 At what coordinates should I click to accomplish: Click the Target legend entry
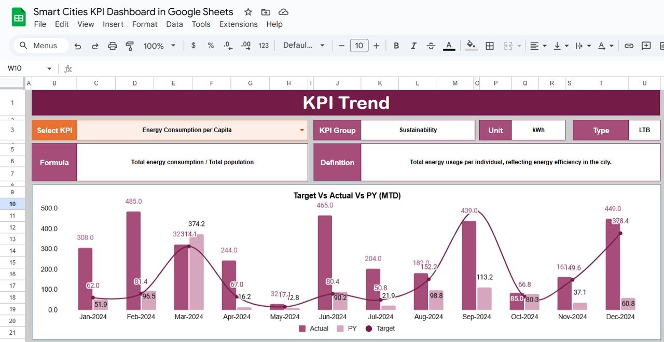point(380,329)
